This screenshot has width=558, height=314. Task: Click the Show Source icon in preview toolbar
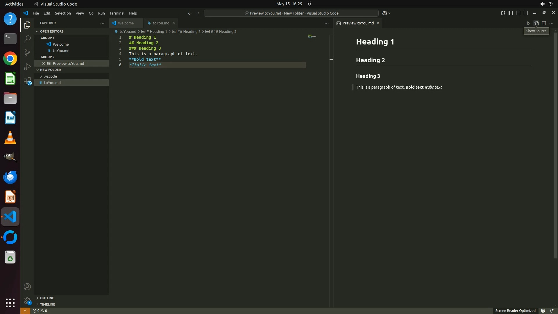point(536,23)
